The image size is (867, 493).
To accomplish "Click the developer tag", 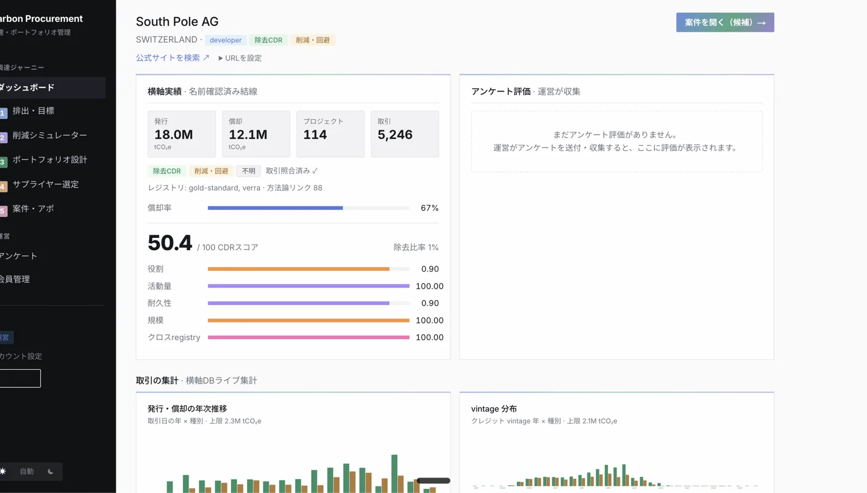I will pyautogui.click(x=225, y=40).
